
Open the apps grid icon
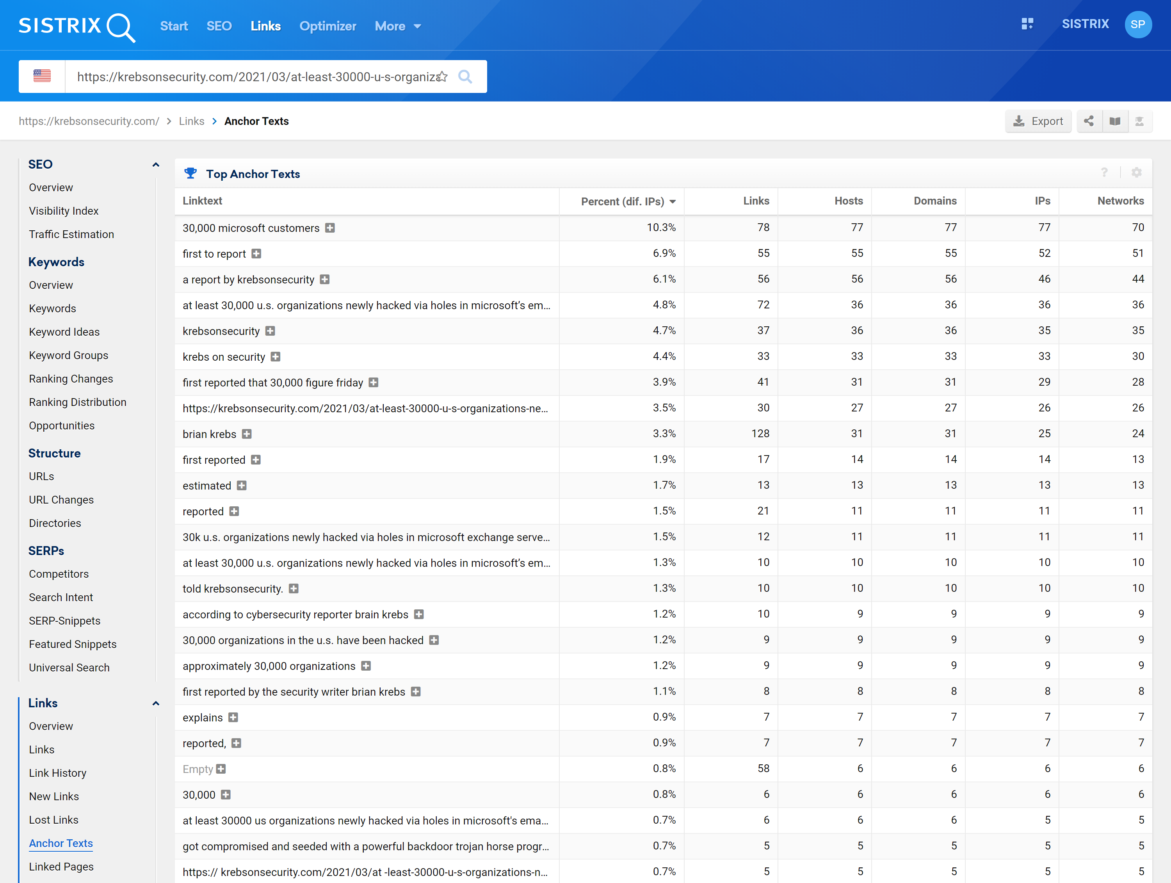tap(1027, 24)
